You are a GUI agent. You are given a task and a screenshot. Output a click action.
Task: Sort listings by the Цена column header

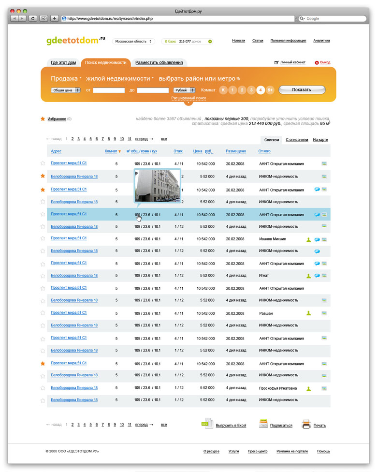(x=198, y=151)
